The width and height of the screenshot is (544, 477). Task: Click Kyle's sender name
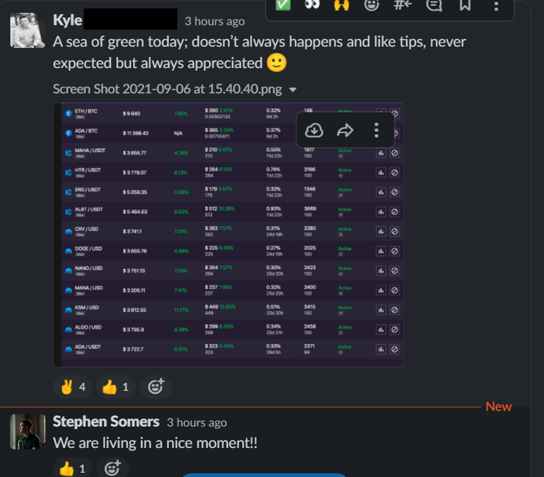[x=68, y=20]
